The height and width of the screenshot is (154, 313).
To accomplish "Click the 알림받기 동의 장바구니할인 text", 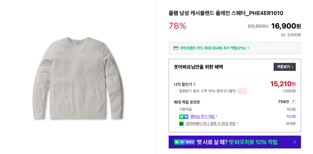I will 207,91.
